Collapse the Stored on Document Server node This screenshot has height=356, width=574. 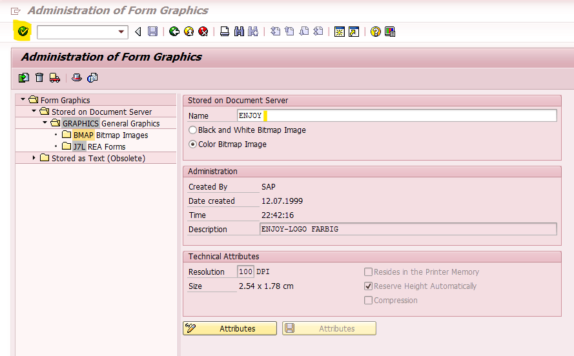pyautogui.click(x=34, y=111)
